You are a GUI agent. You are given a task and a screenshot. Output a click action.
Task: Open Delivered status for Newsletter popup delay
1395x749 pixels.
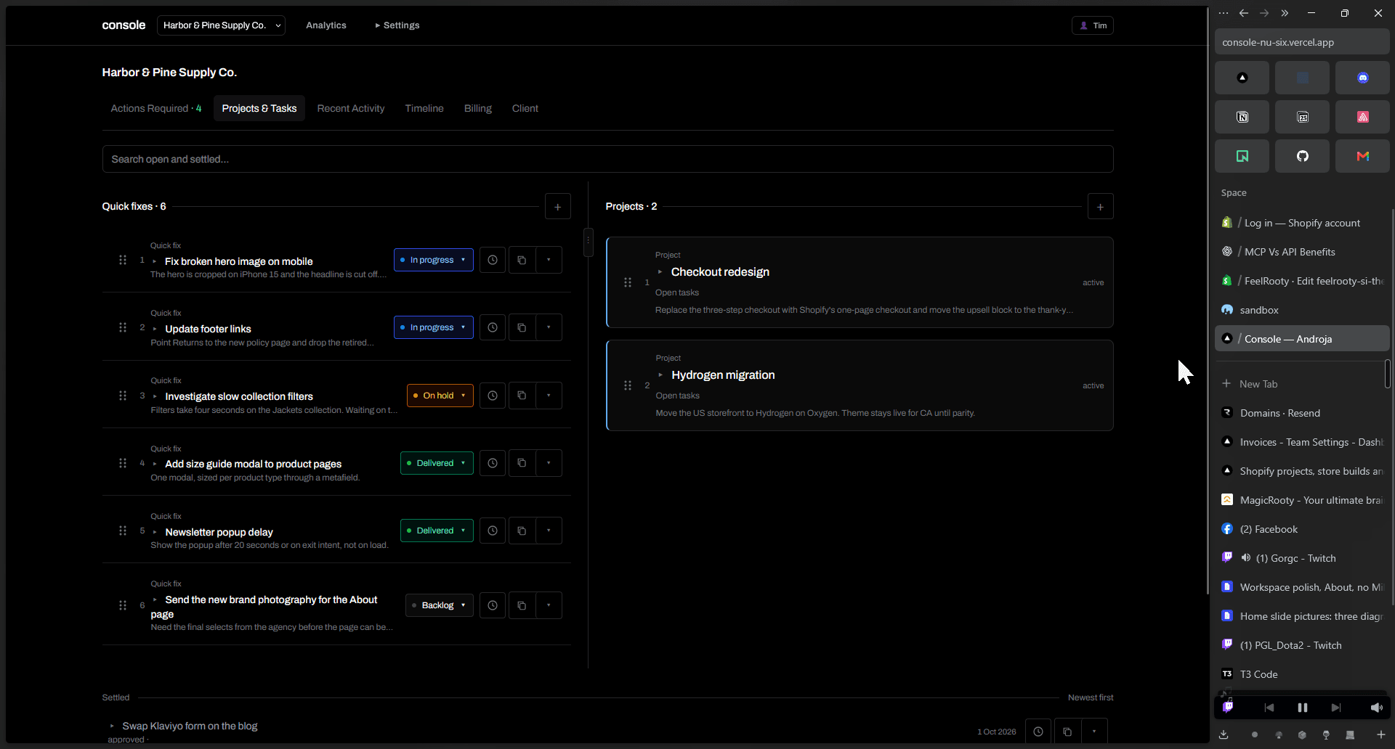(x=437, y=531)
